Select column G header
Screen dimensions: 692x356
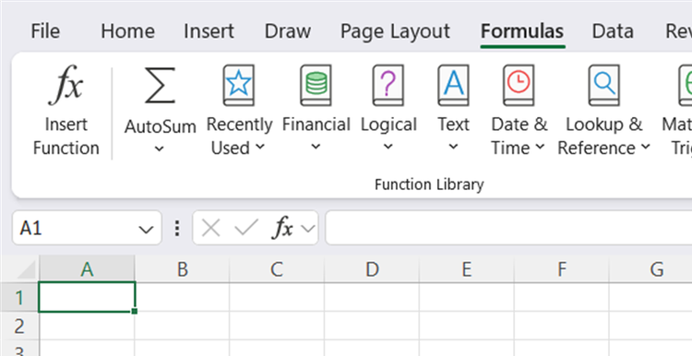pyautogui.click(x=651, y=268)
